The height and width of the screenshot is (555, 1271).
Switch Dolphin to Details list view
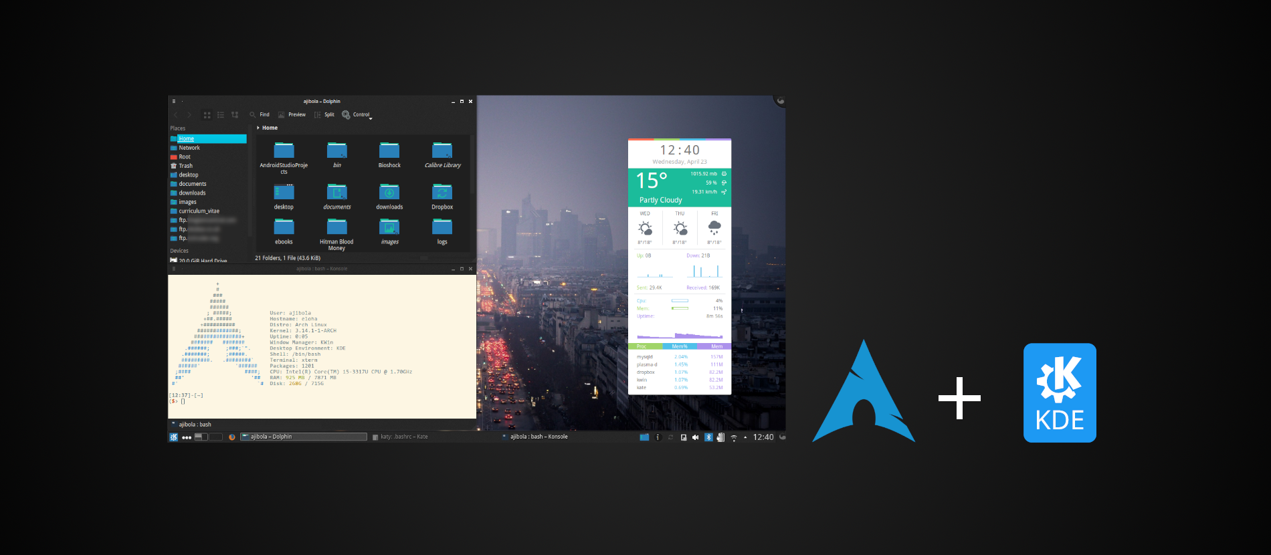point(221,115)
